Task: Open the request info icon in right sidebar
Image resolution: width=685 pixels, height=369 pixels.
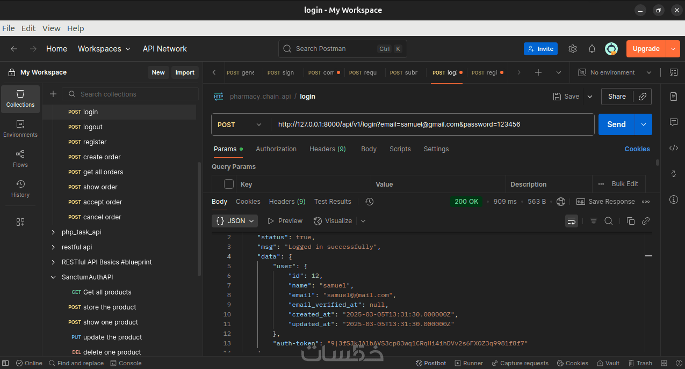Action: 674,200
